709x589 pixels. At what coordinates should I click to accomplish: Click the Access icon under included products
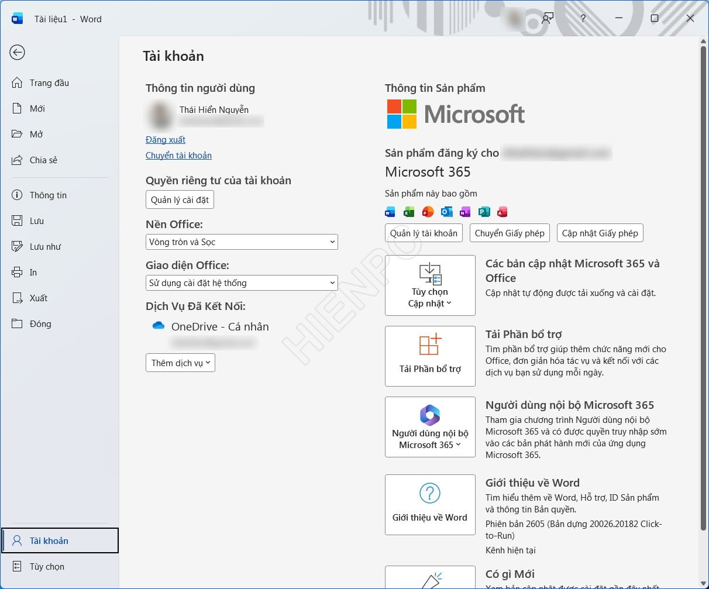(502, 212)
